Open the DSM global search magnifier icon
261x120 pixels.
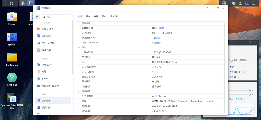click(x=254, y=3)
